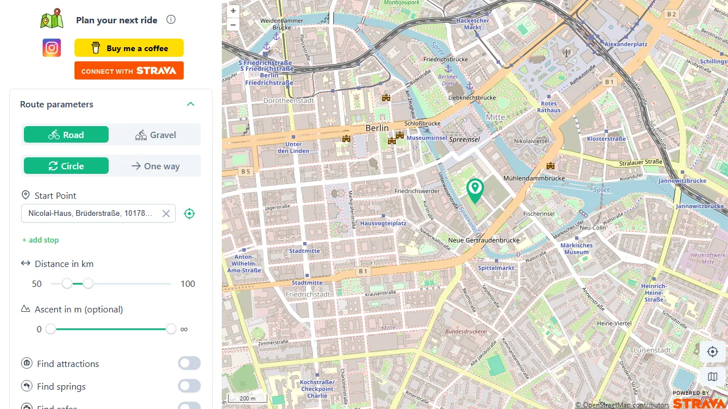Select the One way route option
The height and width of the screenshot is (409, 728).
coord(155,166)
